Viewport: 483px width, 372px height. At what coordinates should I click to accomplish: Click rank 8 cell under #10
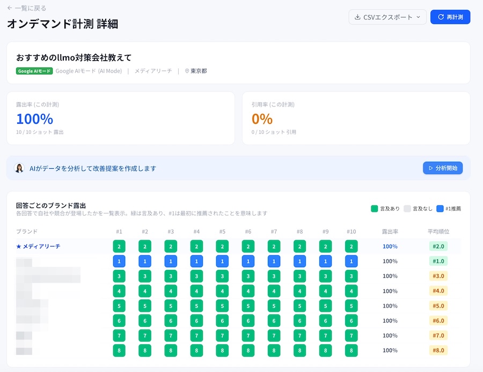pyautogui.click(x=351, y=350)
